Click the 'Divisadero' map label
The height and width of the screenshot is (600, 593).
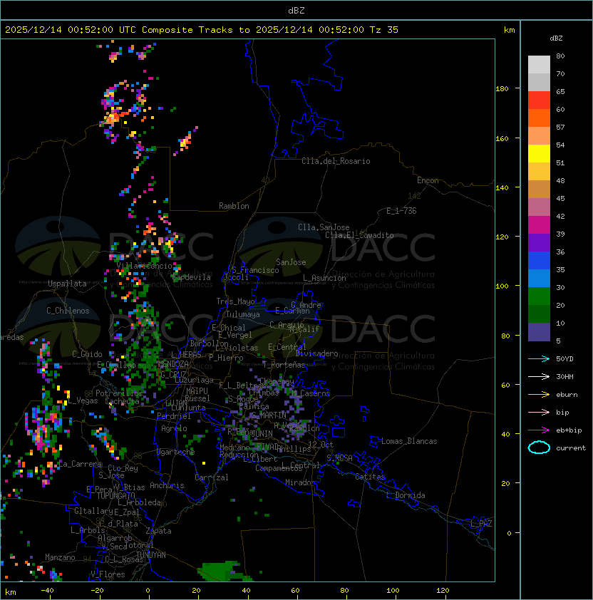coord(317,353)
